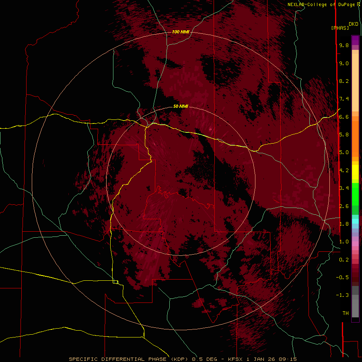
Task: Click the 9.0 value on the color scale
Action: pos(344,63)
